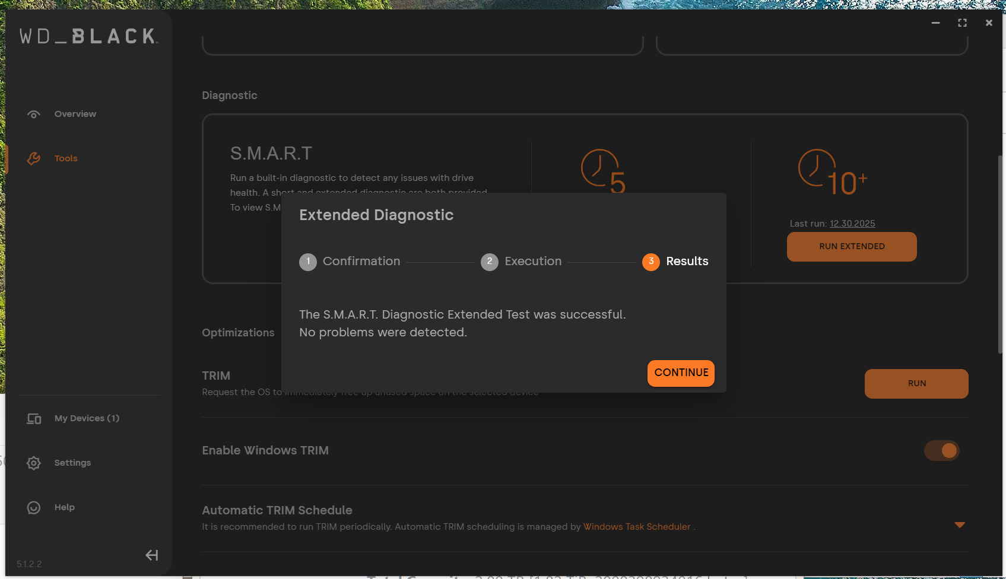Click the version number 5.1.2.2
The image size is (1006, 579).
coord(29,564)
